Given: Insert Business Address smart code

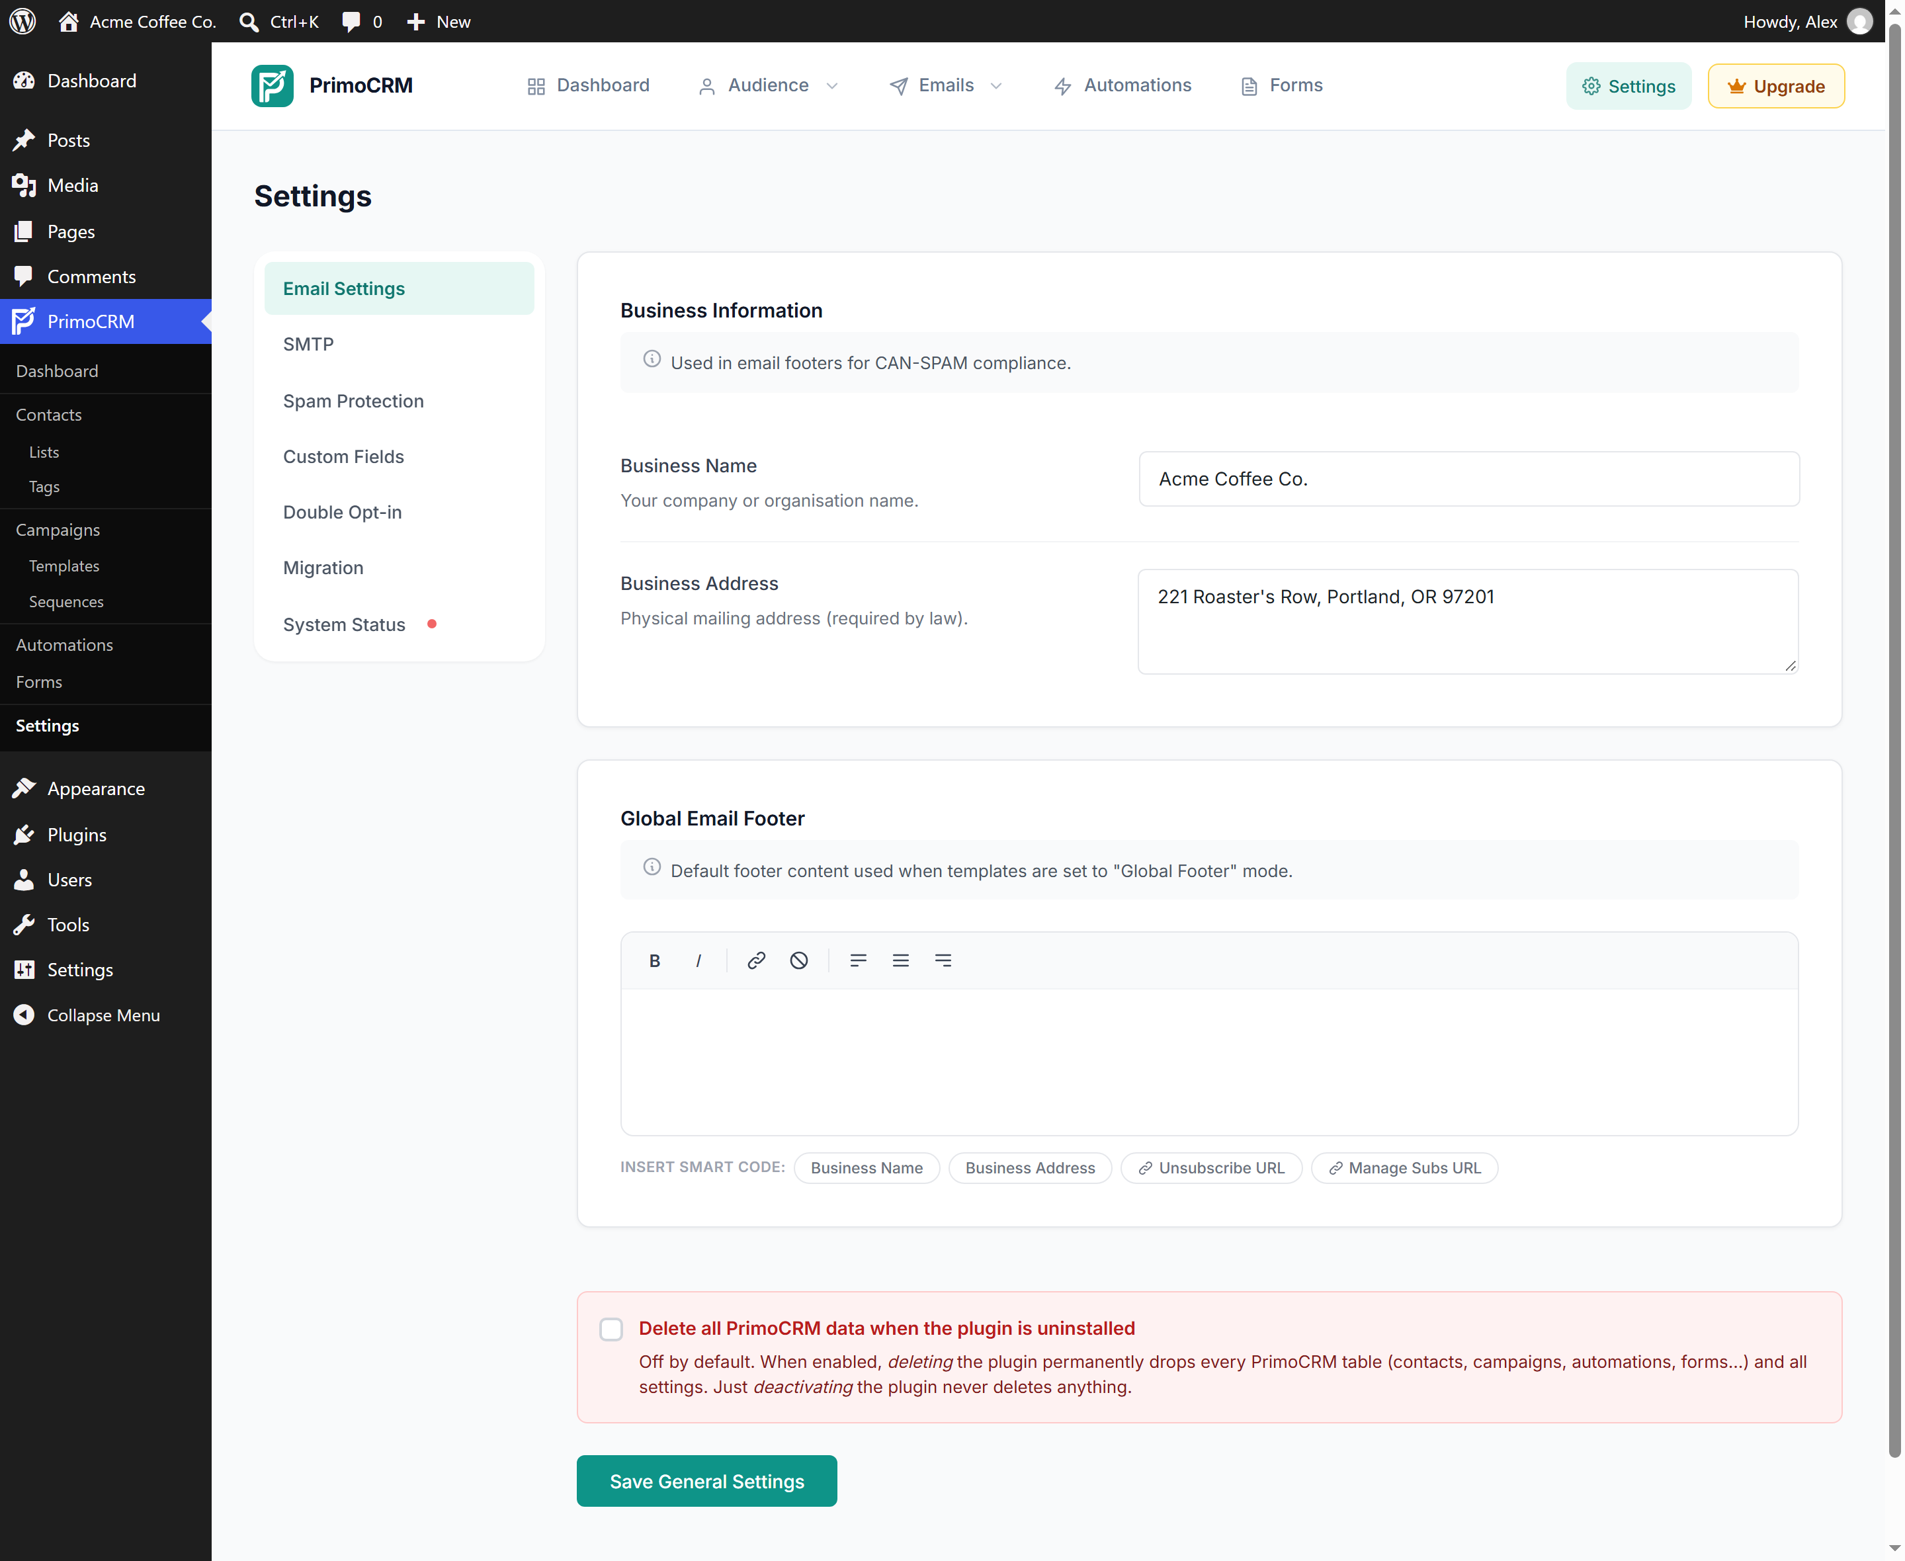Looking at the screenshot, I should (x=1031, y=1168).
